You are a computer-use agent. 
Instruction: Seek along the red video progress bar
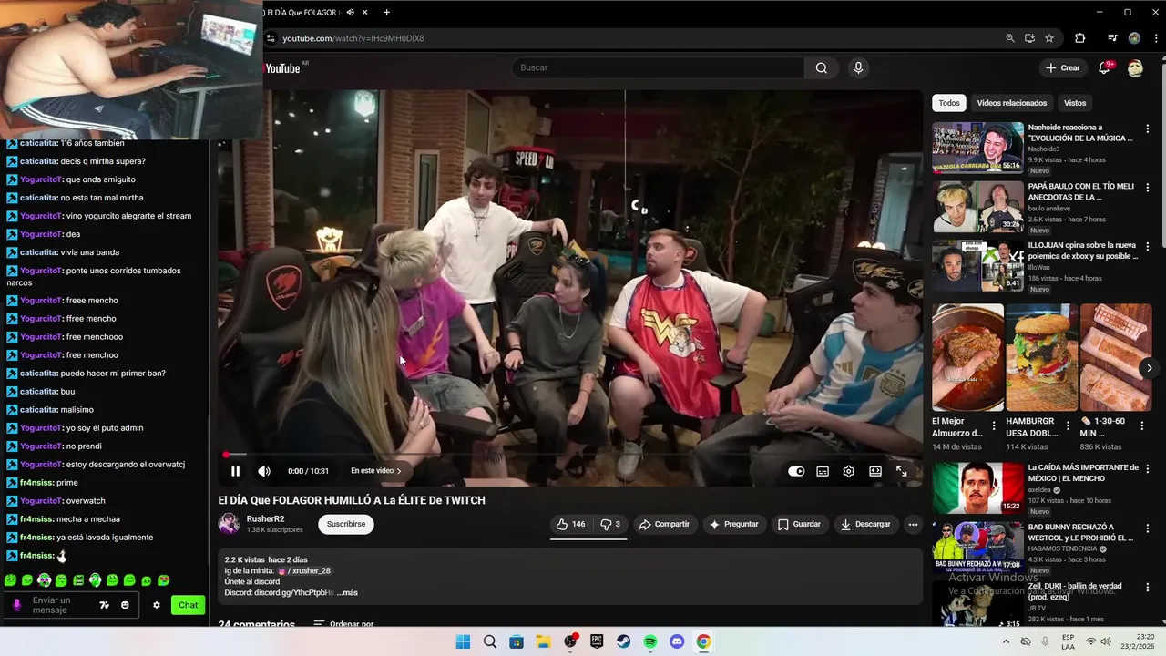(570, 454)
